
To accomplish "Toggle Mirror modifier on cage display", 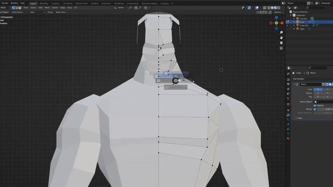I will point(324,84).
